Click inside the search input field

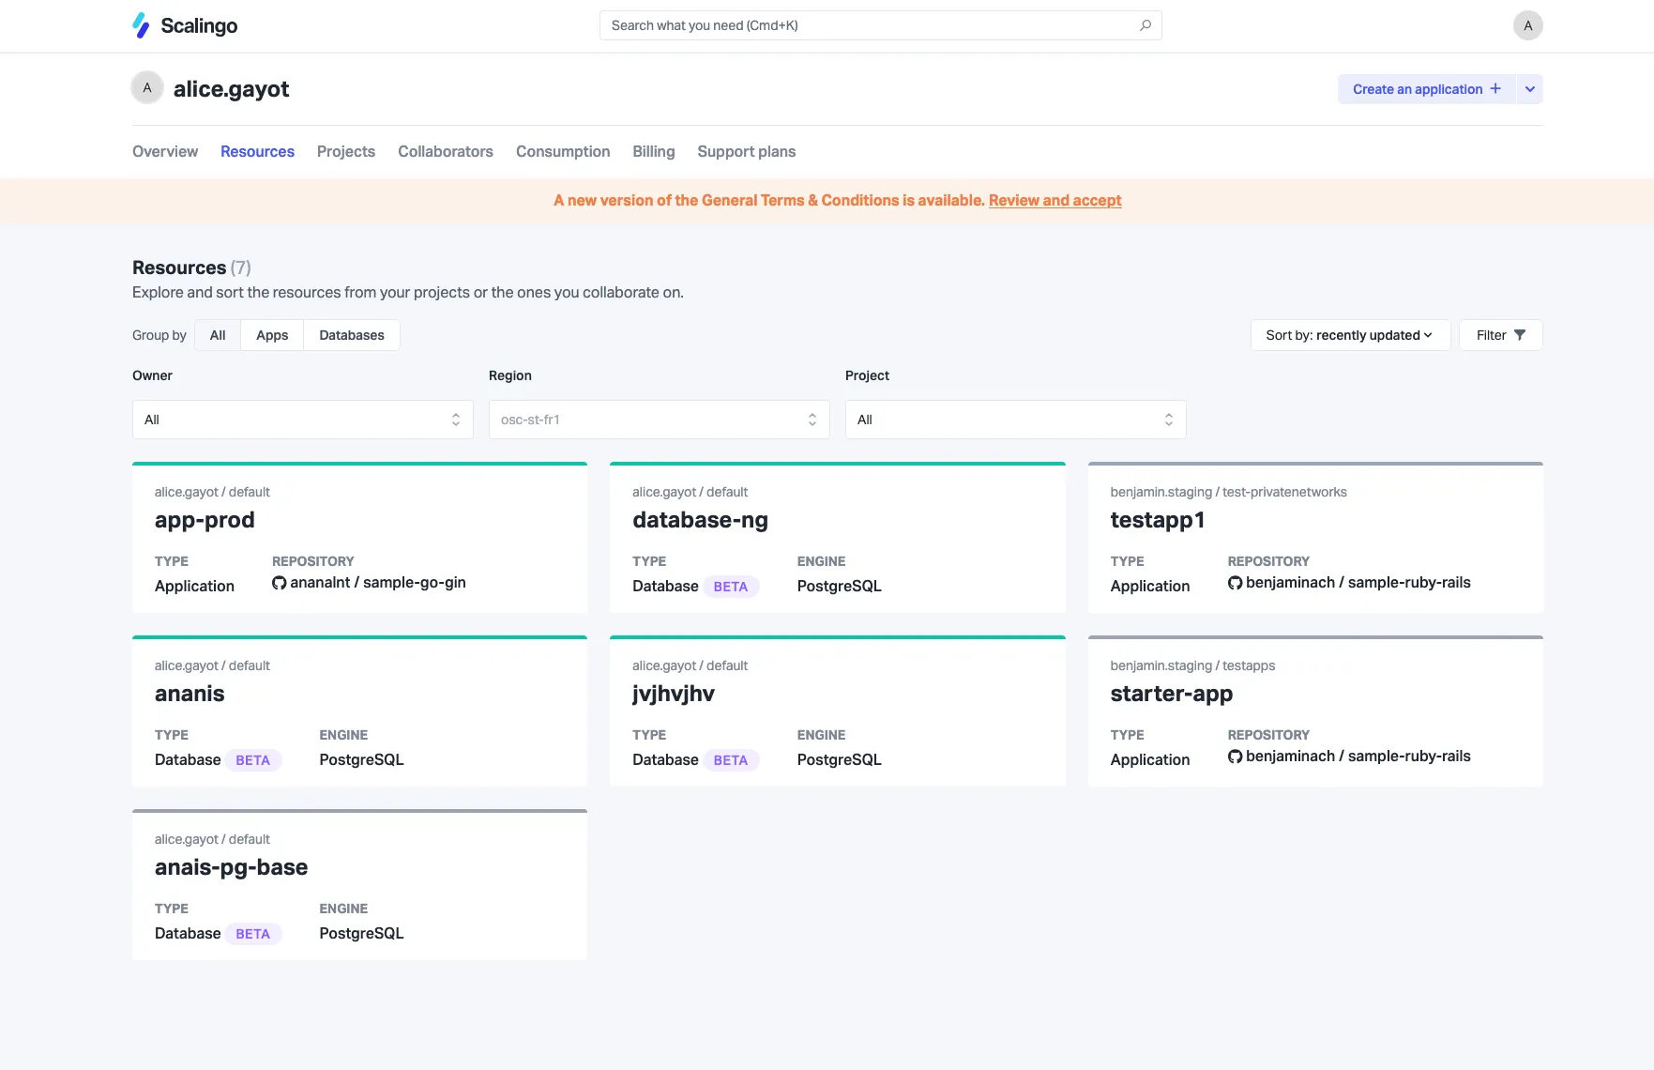click(x=844, y=25)
